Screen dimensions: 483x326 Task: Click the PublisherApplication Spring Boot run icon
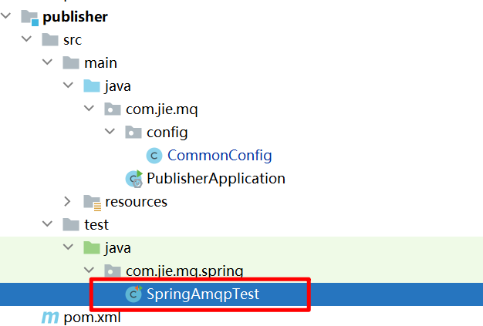134,179
